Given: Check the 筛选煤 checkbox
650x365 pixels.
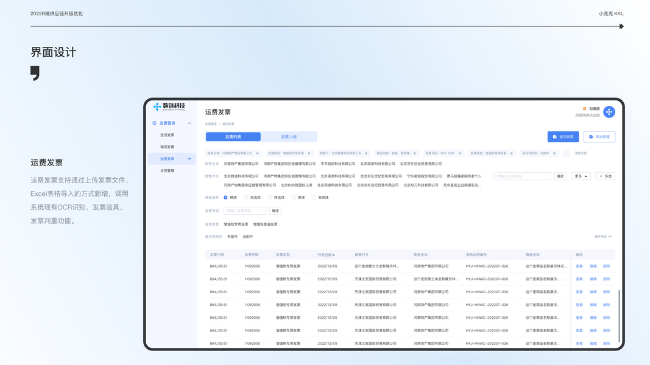Looking at the screenshot, I should [x=270, y=197].
